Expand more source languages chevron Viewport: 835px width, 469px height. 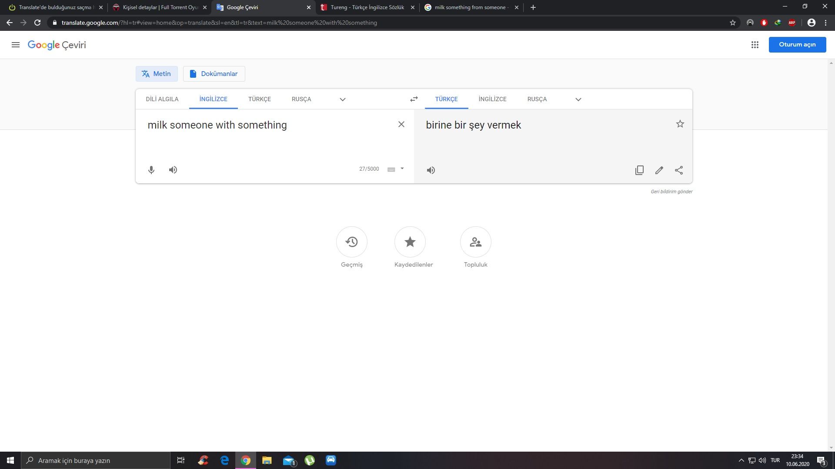click(x=343, y=99)
